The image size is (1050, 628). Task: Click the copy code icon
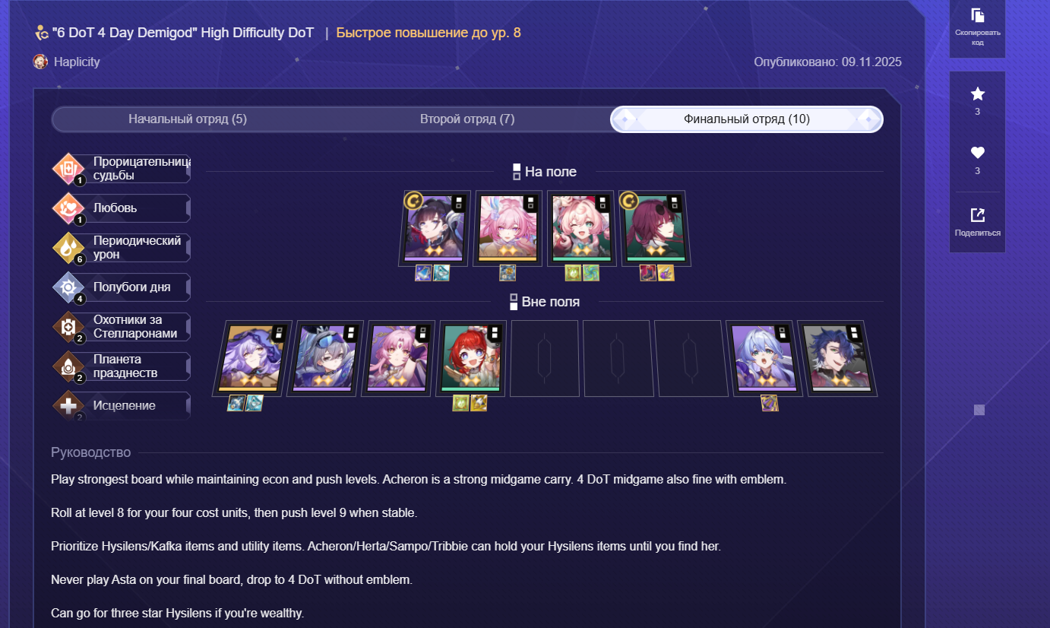[x=977, y=15]
